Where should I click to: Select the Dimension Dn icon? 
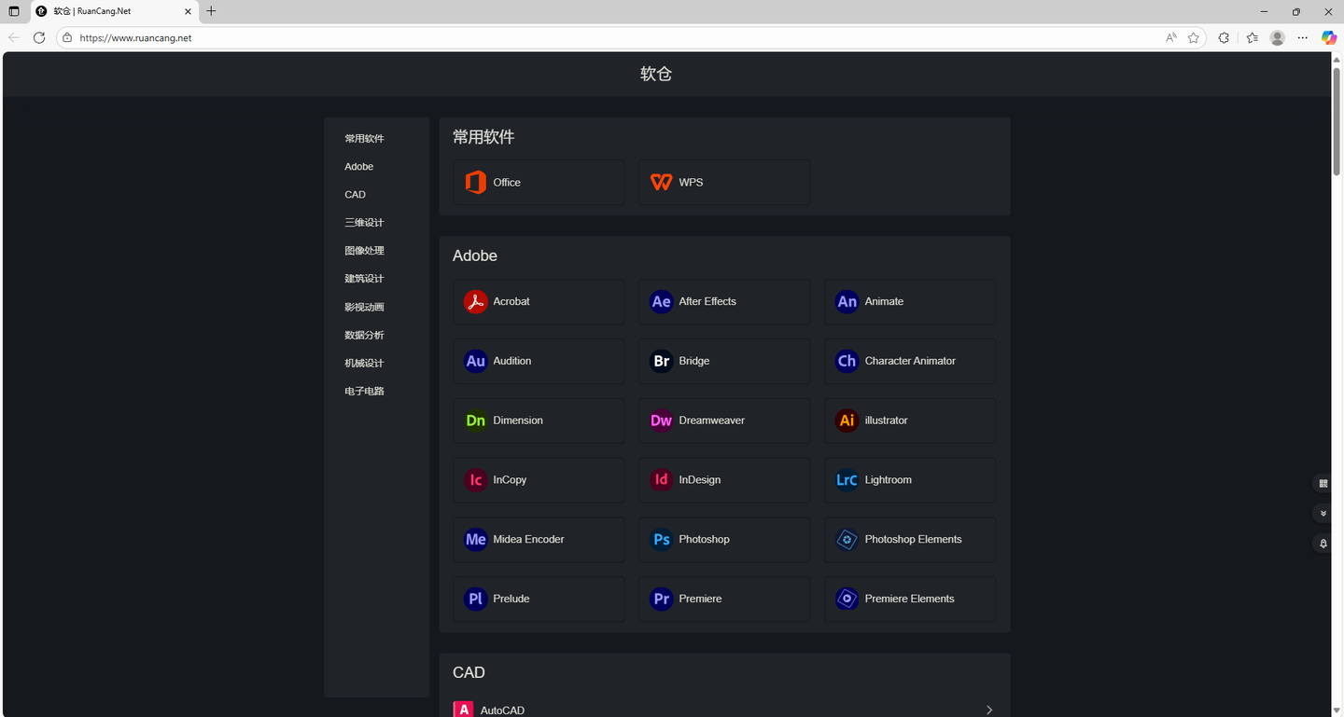(x=476, y=421)
